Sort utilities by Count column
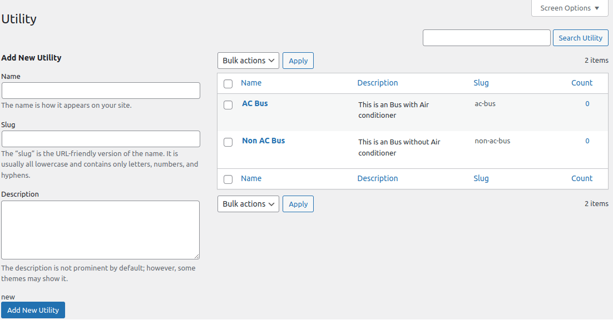The height and width of the screenshot is (330, 613). pyautogui.click(x=582, y=82)
